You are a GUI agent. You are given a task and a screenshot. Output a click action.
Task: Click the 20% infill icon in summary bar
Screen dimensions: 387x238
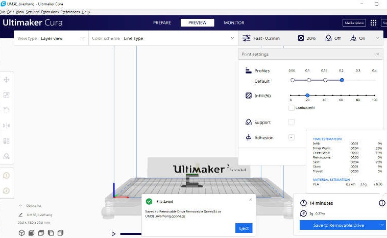pyautogui.click(x=301, y=38)
